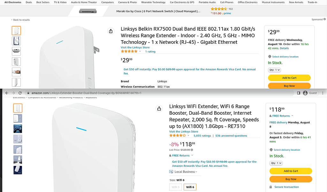Open the Qty dropdown for the RX7500
The image size is (327, 192).
tap(274, 70)
